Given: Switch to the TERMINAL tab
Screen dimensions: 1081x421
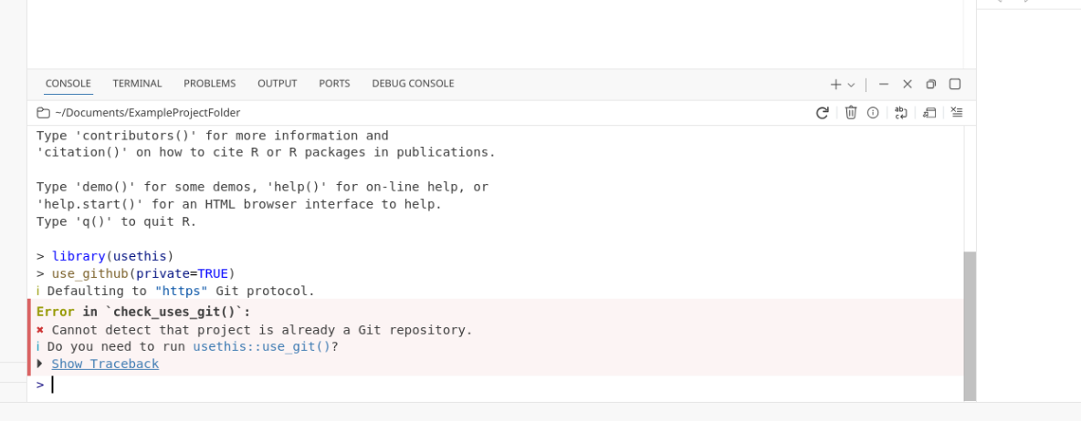Looking at the screenshot, I should (137, 84).
